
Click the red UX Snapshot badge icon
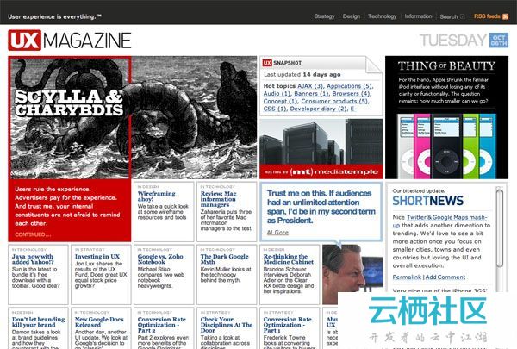(267, 63)
